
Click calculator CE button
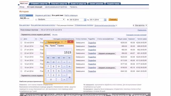53,62
